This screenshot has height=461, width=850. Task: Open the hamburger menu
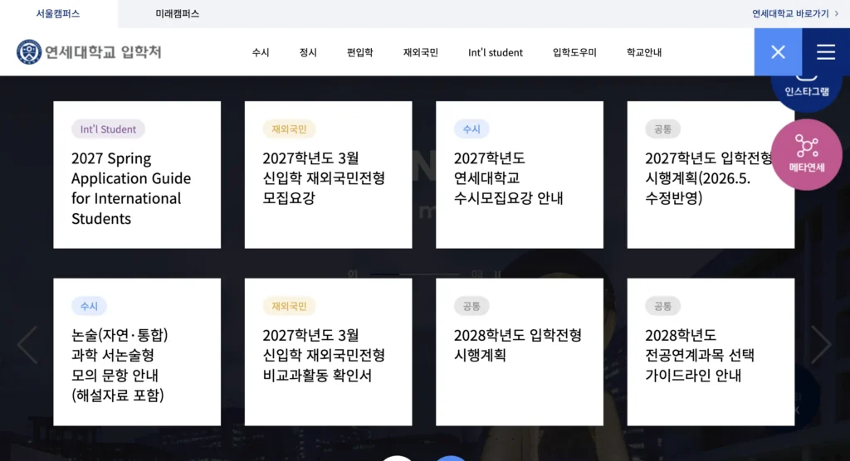pyautogui.click(x=826, y=52)
